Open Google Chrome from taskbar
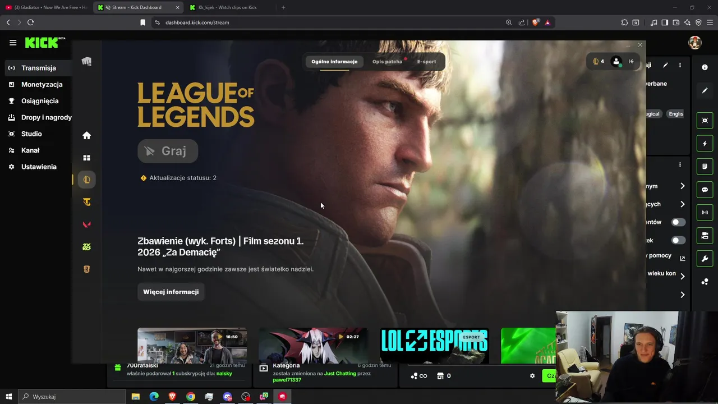The width and height of the screenshot is (718, 404). [191, 397]
